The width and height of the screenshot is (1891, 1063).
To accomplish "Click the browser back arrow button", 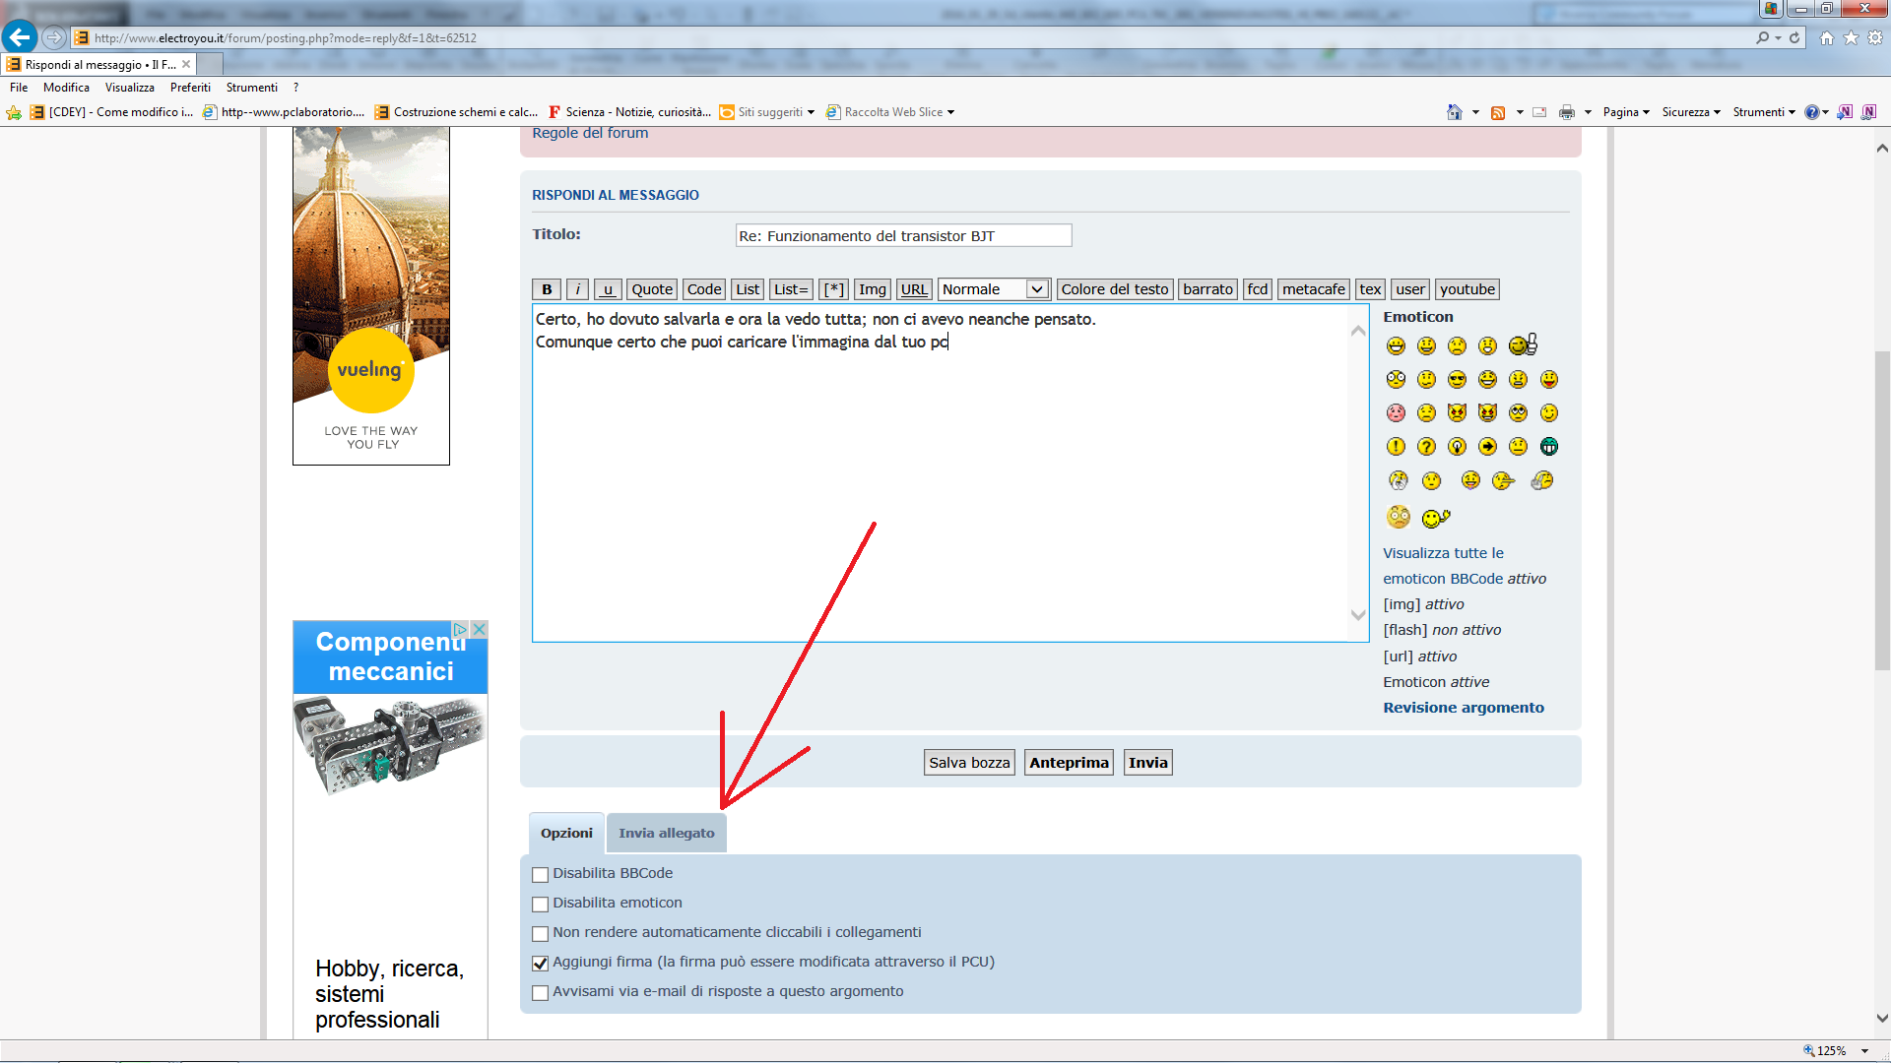I will click(x=20, y=37).
